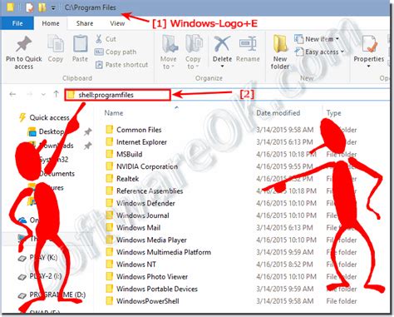Viewport: 394px width, 317px height.
Task: Sort by the Date modified column header
Action: click(x=278, y=113)
